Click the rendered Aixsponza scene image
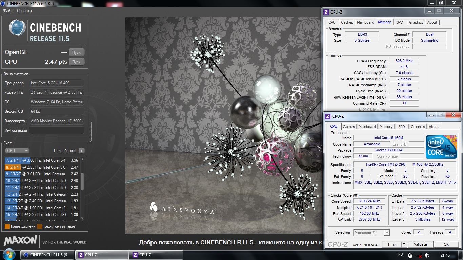This screenshot has height=260, width=463. (x=224, y=125)
